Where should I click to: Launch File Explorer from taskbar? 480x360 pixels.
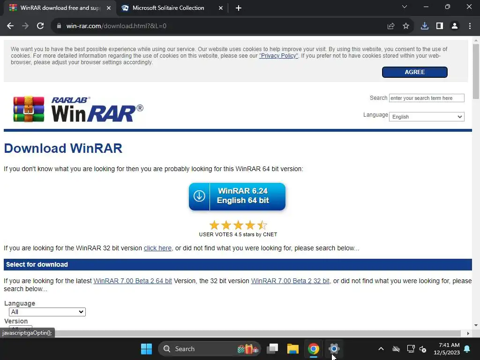click(292, 349)
